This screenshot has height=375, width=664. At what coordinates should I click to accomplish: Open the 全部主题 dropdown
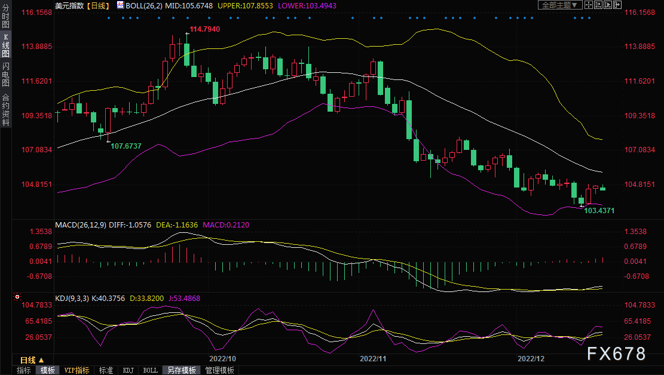click(x=560, y=5)
